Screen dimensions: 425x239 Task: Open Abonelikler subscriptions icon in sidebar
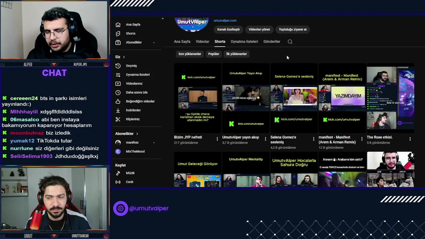tap(118, 42)
